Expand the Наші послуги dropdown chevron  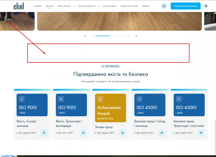point(74,6)
